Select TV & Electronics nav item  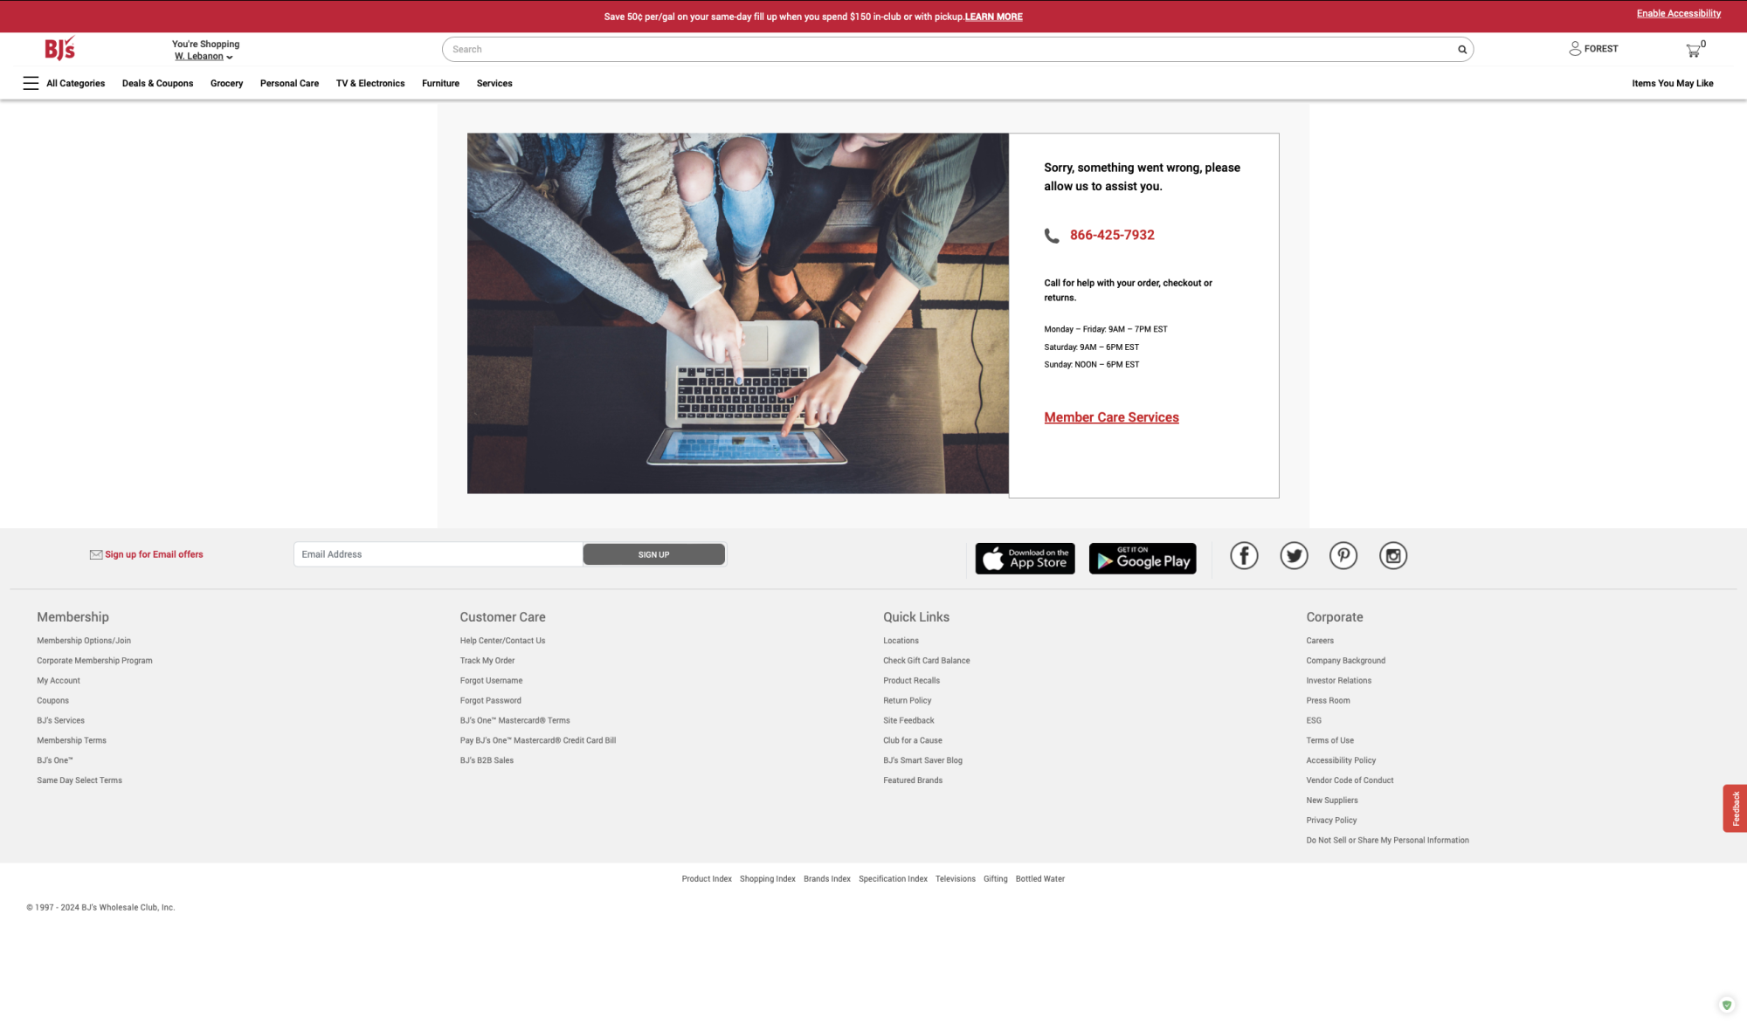(x=370, y=84)
